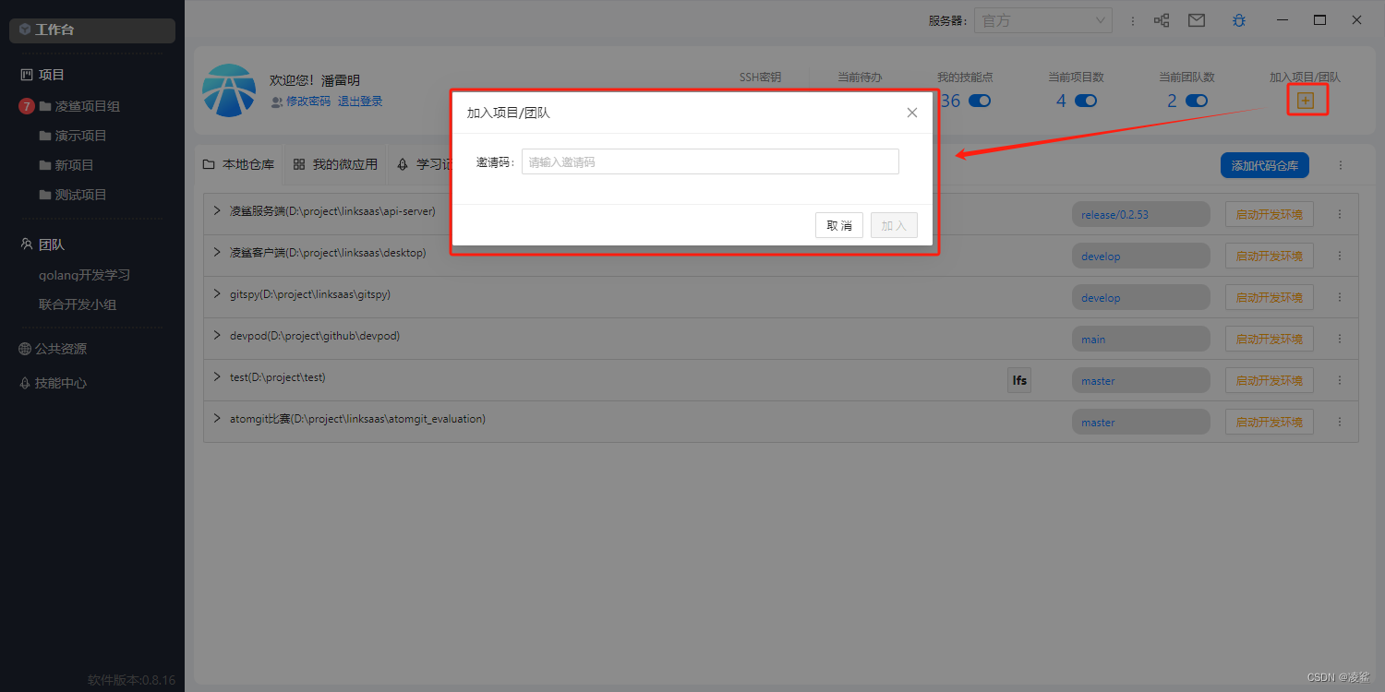1385x692 pixels.
Task: Click 演示项目 in project tree
Action: (81, 136)
